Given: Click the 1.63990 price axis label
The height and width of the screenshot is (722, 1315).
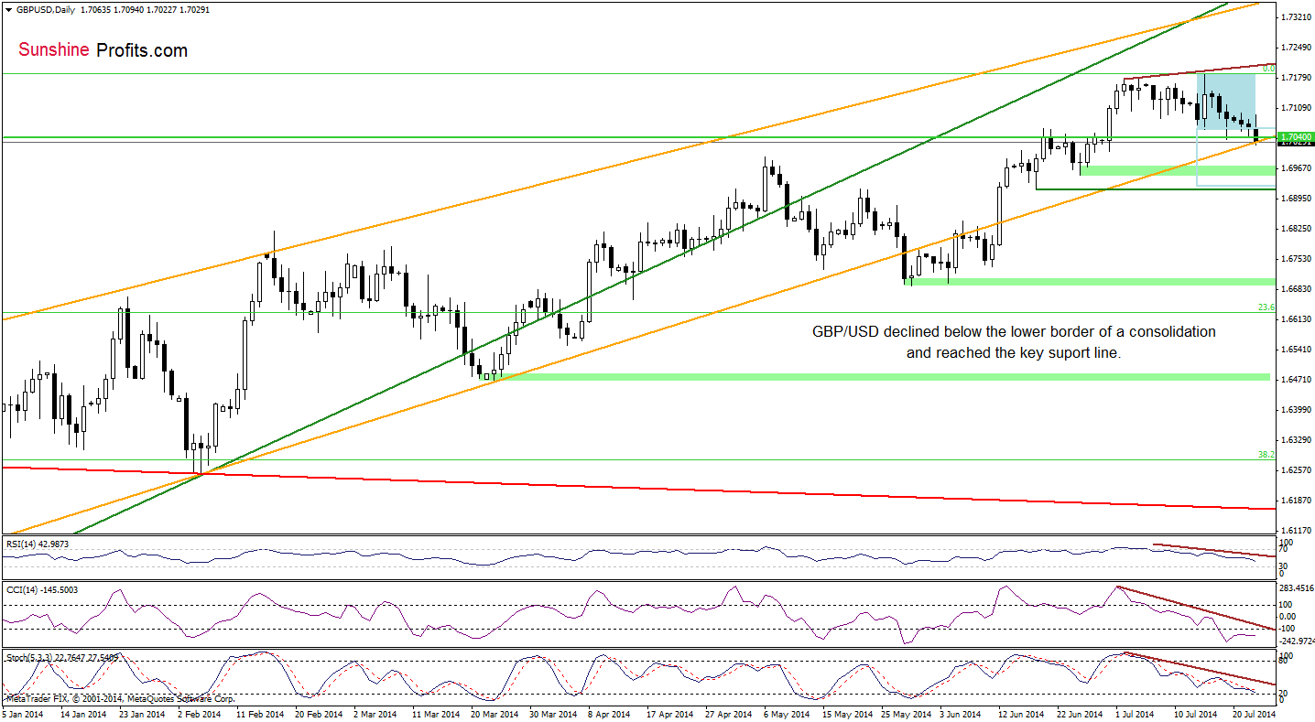Looking at the screenshot, I should tap(1295, 410).
